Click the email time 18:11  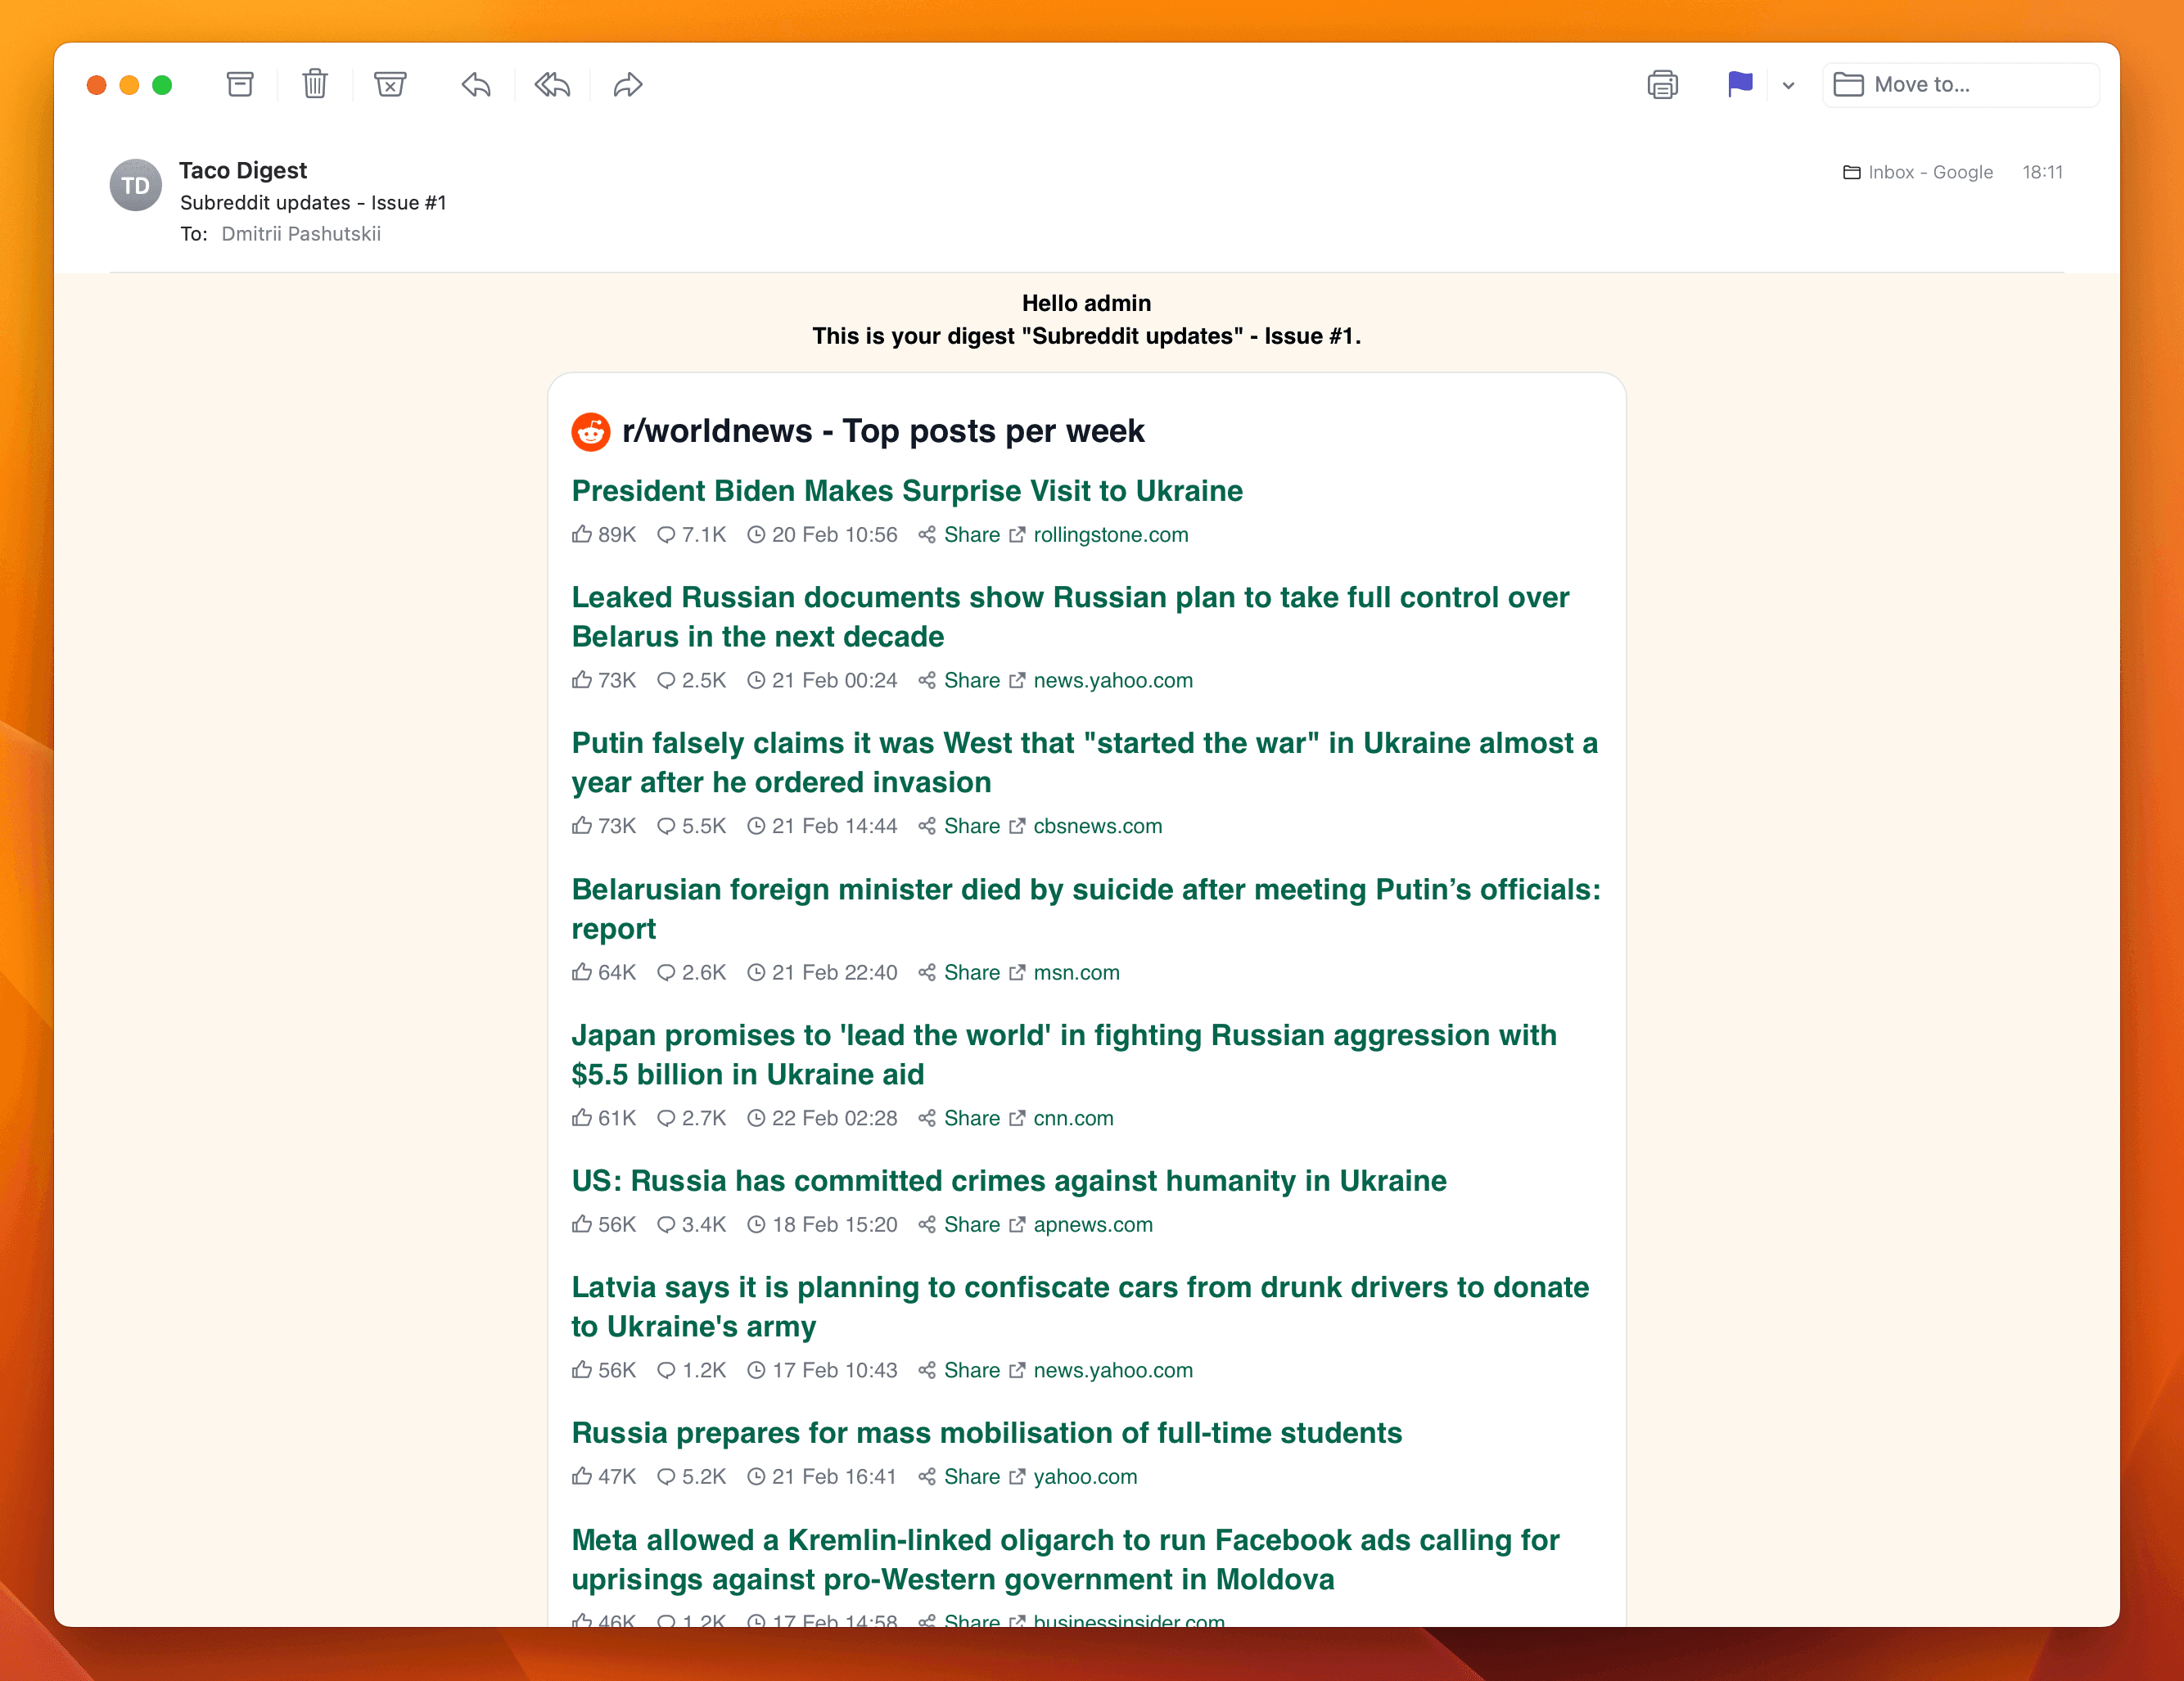[x=2042, y=172]
